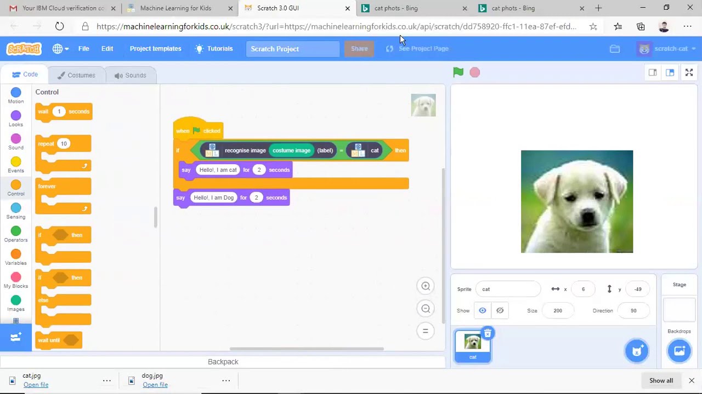This screenshot has height=394, width=702.
Task: Click the Share button
Action: click(359, 49)
